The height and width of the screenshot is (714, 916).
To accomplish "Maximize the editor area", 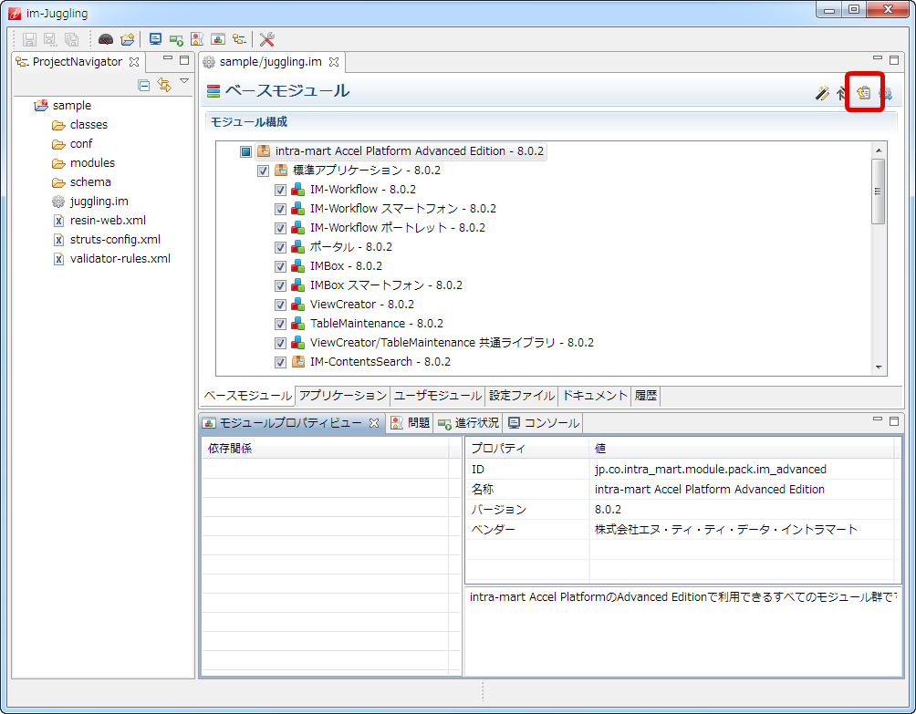I will (x=894, y=60).
